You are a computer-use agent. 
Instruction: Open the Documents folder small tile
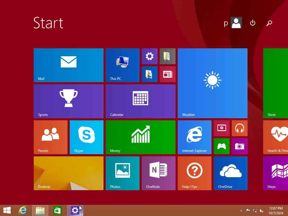click(x=168, y=56)
